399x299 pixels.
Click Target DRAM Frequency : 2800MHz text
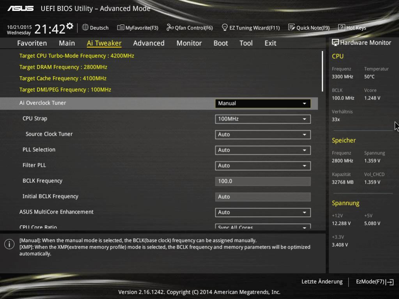coord(63,67)
